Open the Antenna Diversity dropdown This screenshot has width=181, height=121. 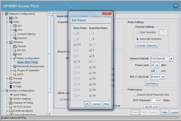click(x=171, y=59)
